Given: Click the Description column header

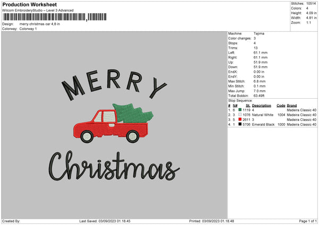Looking at the screenshot, I should point(262,106).
